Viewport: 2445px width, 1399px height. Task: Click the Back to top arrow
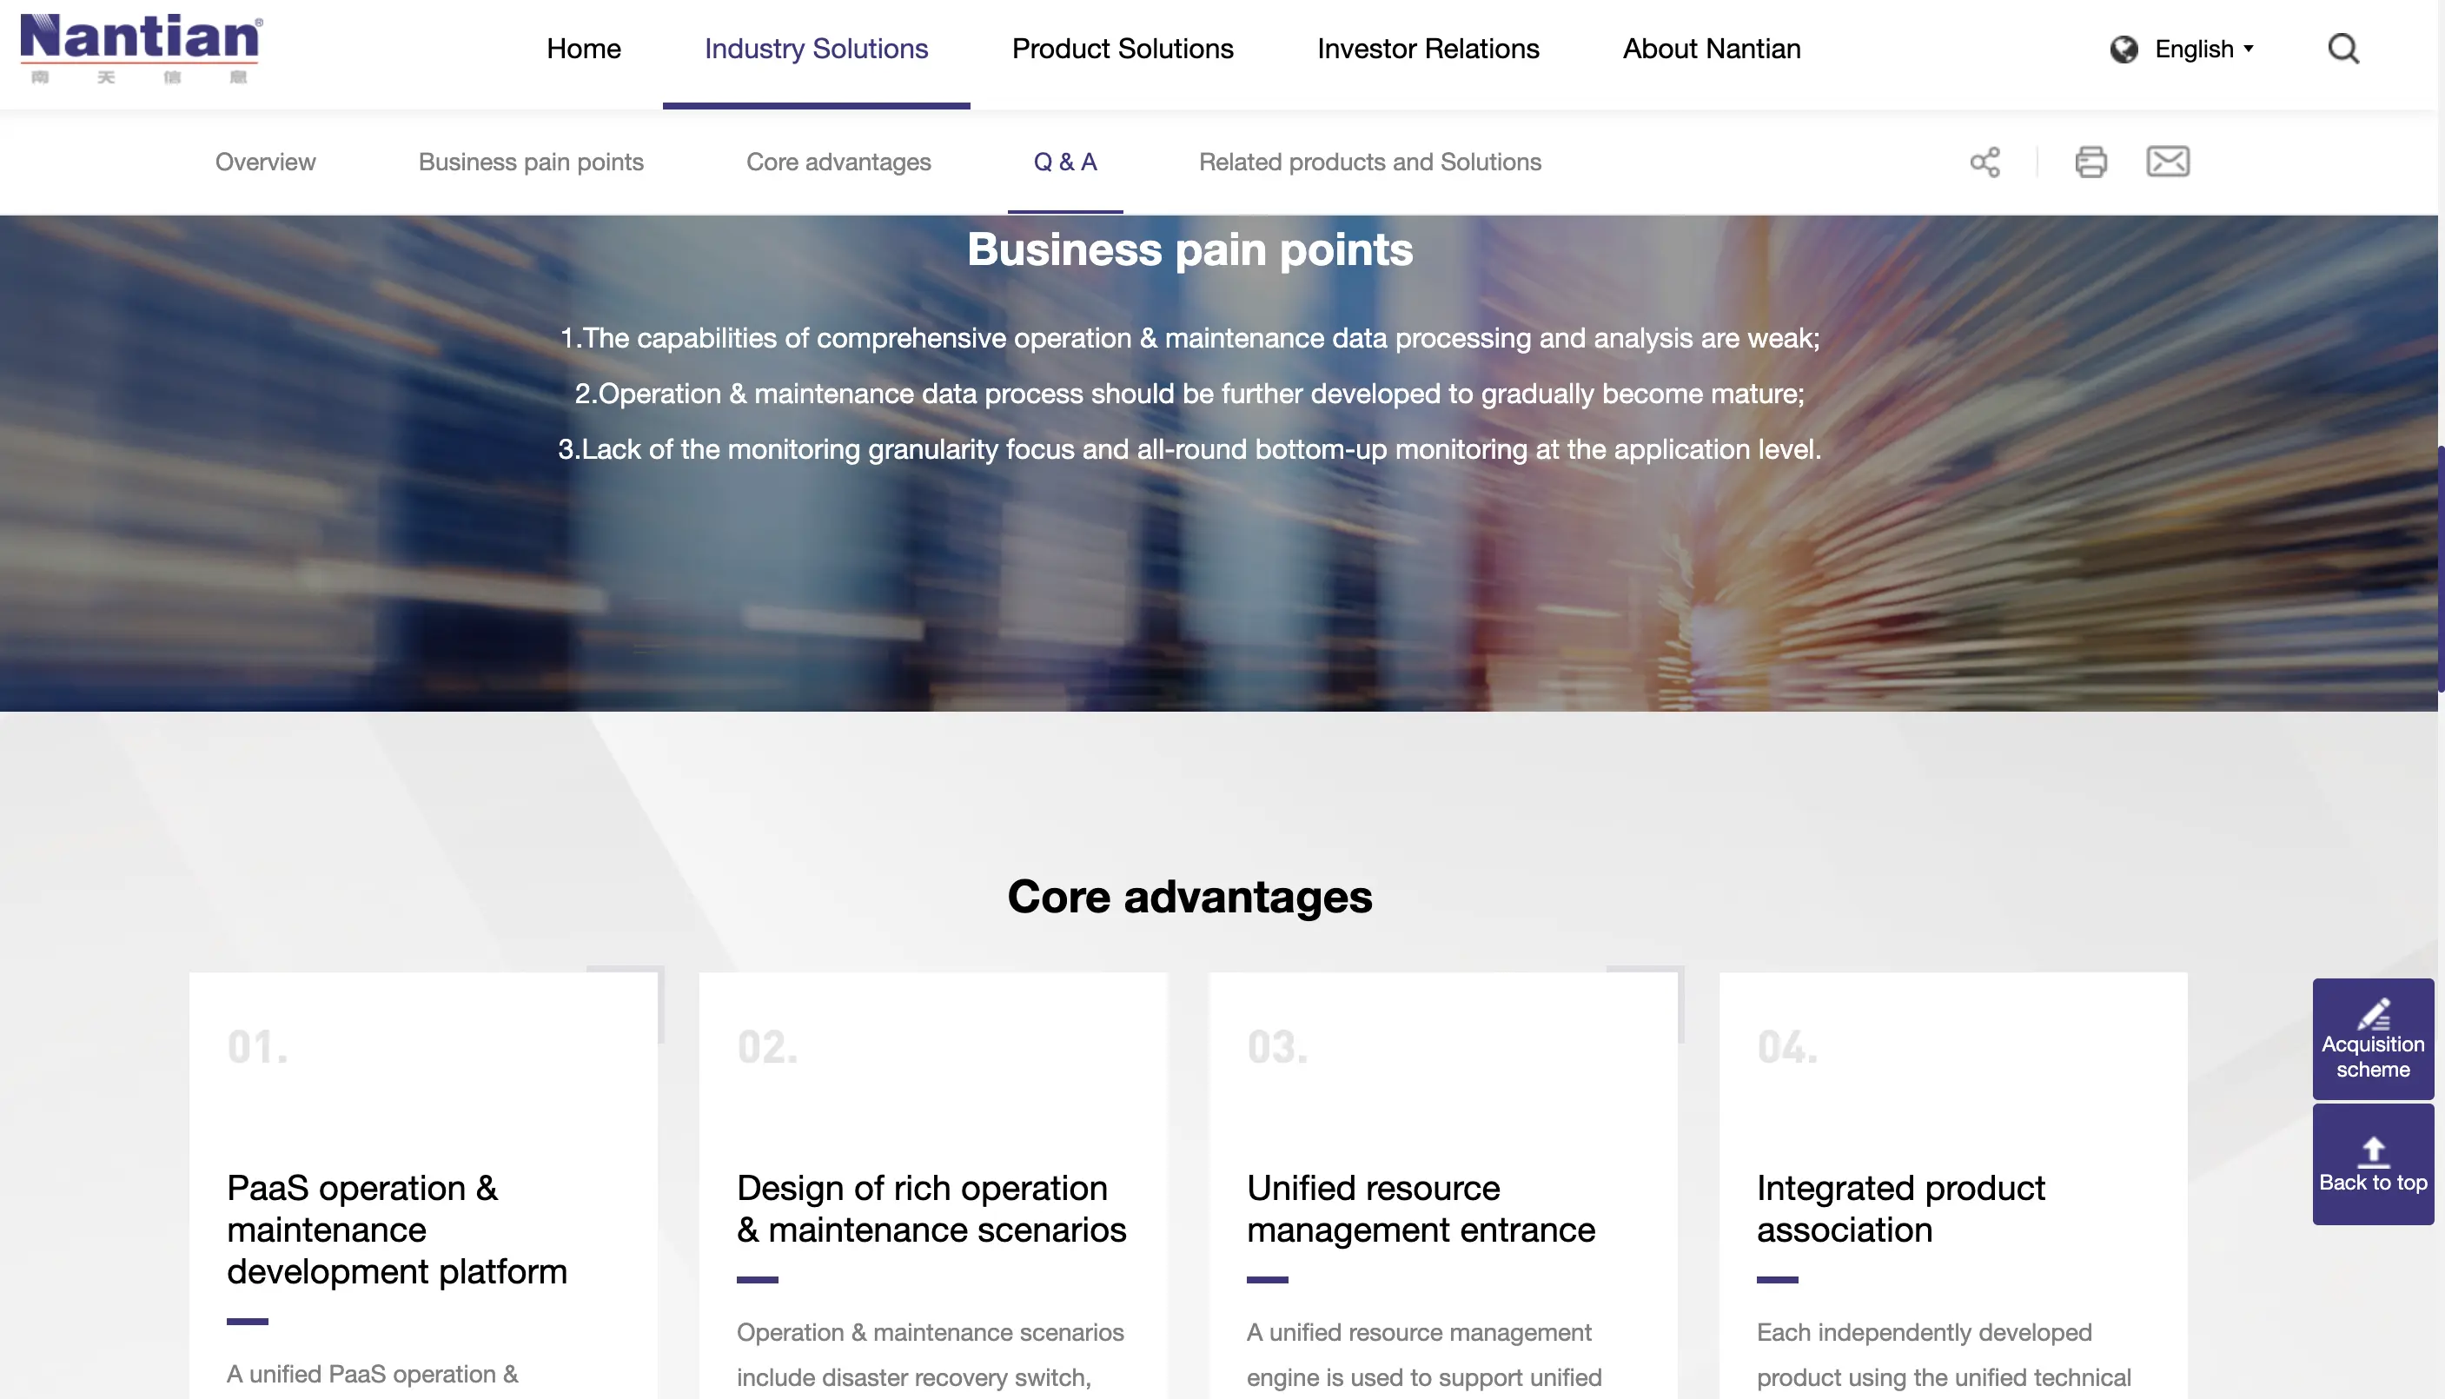[2373, 1151]
